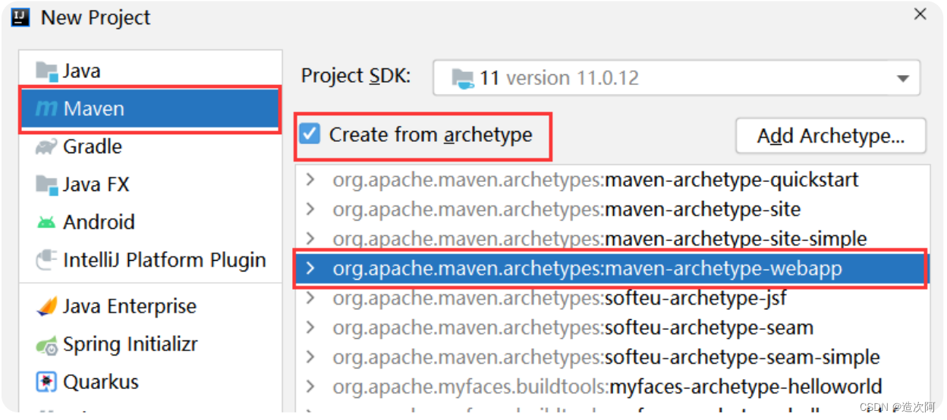947x420 pixels.
Task: Toggle Create from archetype checkbox
Action: (310, 135)
